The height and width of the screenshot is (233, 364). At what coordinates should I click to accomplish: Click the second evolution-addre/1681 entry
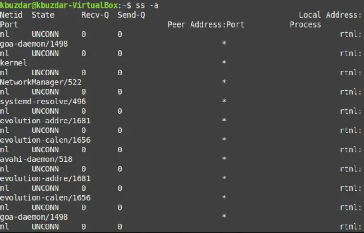point(45,178)
